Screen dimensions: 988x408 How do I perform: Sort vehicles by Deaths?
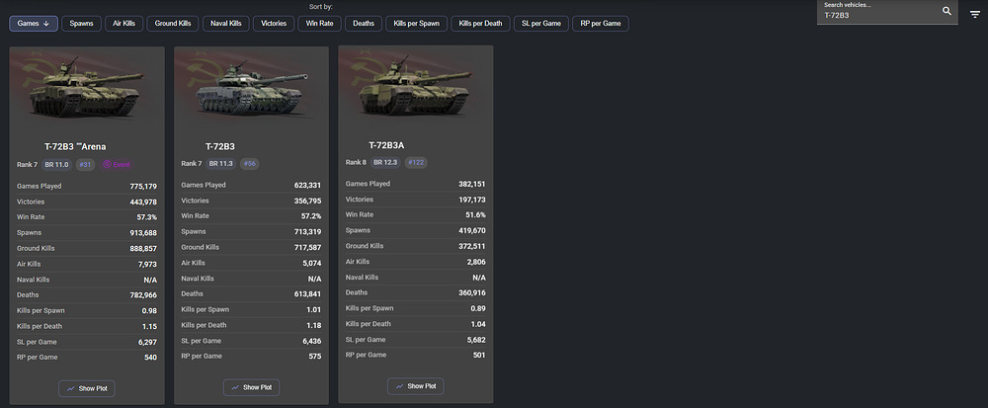(363, 24)
